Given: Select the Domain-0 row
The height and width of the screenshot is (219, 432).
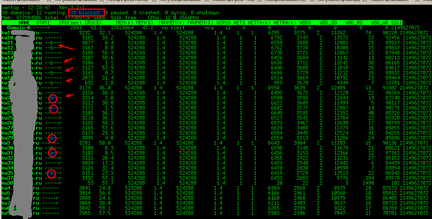Looking at the screenshot, I should tap(19, 28).
